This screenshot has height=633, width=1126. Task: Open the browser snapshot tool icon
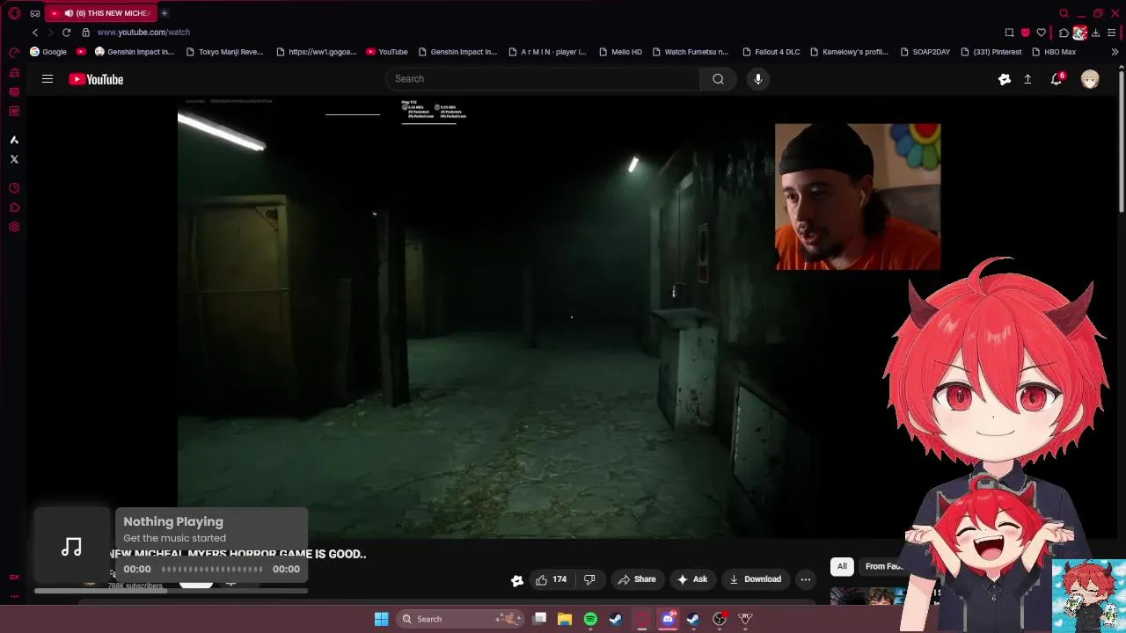(x=1009, y=33)
